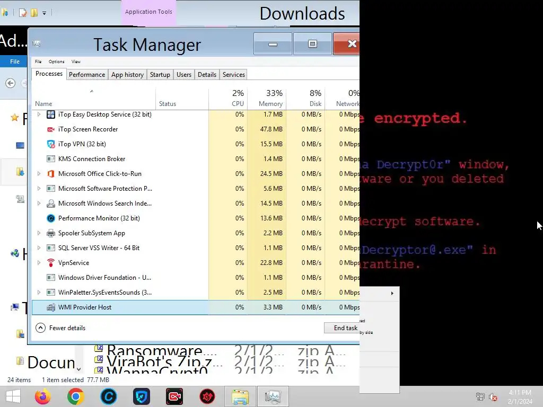Click the Microsoft Office Click-to-Run icon

point(51,174)
